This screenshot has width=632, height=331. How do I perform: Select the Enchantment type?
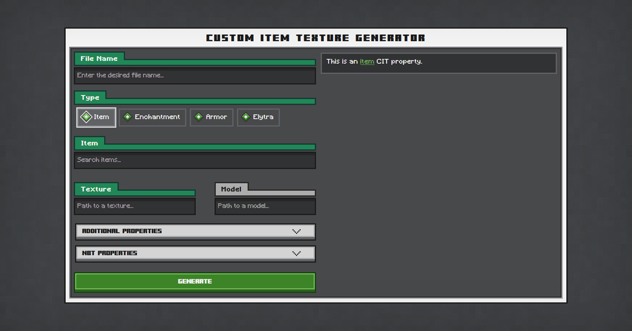(152, 117)
